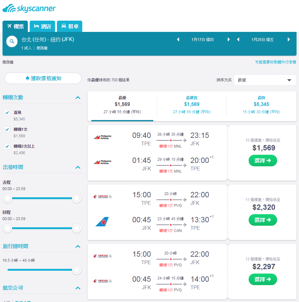299x302 pixels.
Task: Go to next return date arrow
Action: (x=289, y=39)
